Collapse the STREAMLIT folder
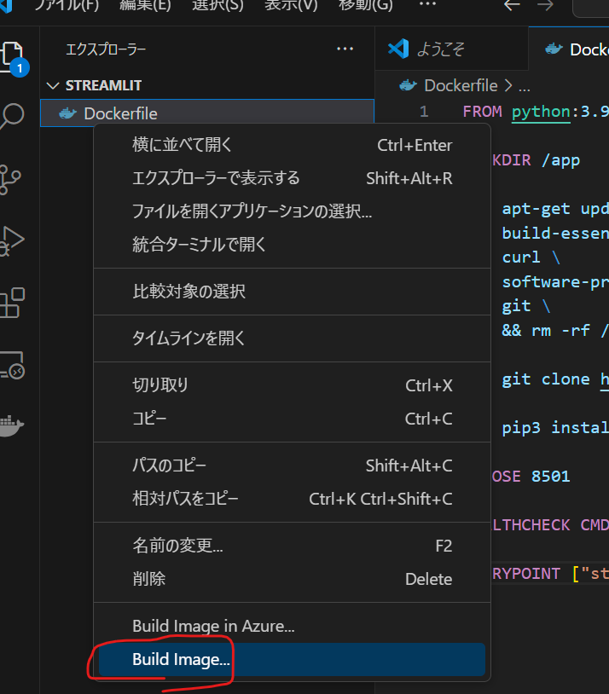Viewport: 609px width, 694px height. (53, 85)
